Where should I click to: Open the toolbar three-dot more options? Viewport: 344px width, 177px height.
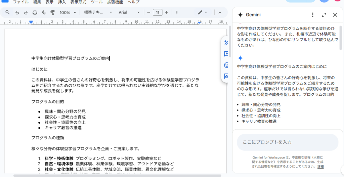[177, 12]
